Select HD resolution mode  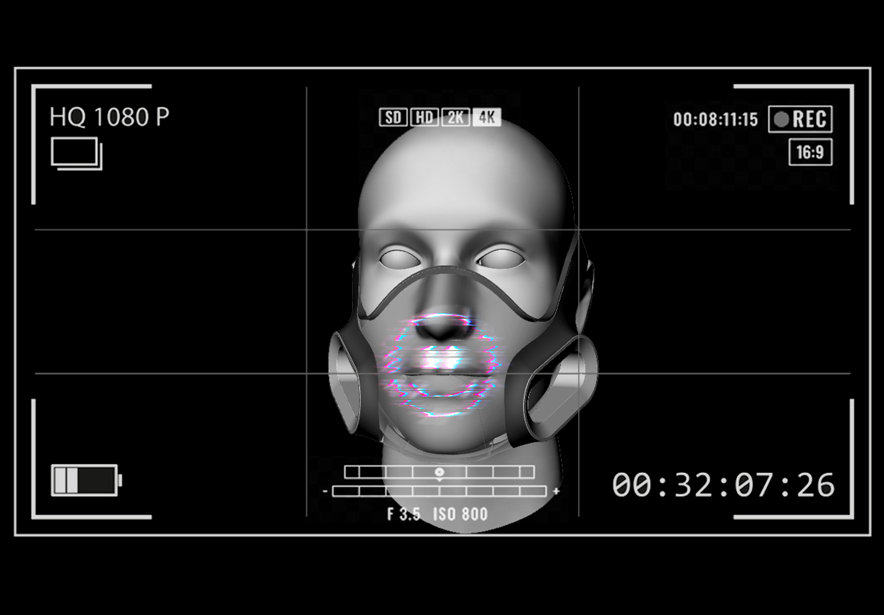point(424,117)
